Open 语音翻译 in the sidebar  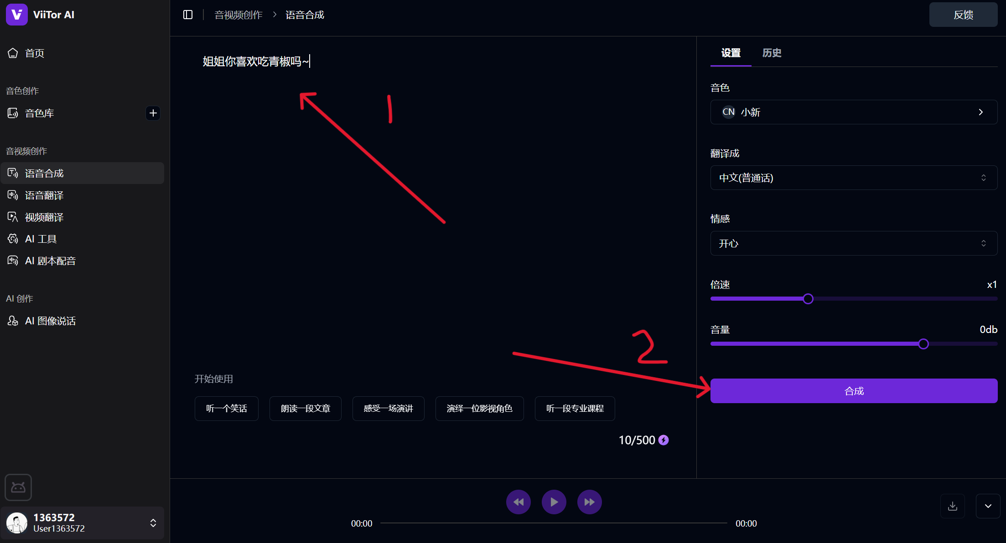pos(44,195)
